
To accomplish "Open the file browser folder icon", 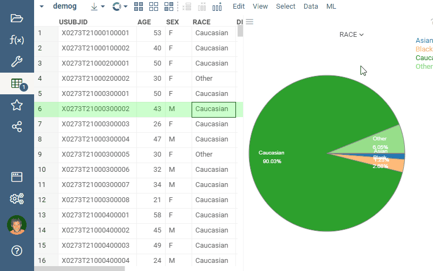I will tap(17, 18).
